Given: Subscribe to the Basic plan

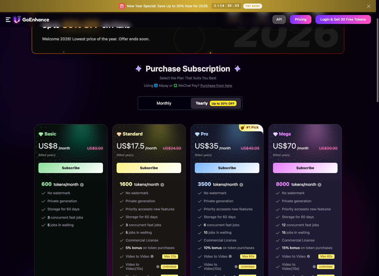Looking at the screenshot, I should [x=71, y=168].
